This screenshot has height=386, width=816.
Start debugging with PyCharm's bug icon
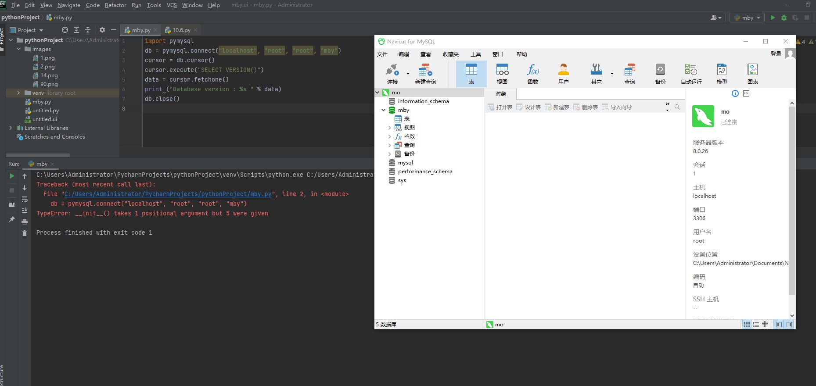click(x=784, y=18)
